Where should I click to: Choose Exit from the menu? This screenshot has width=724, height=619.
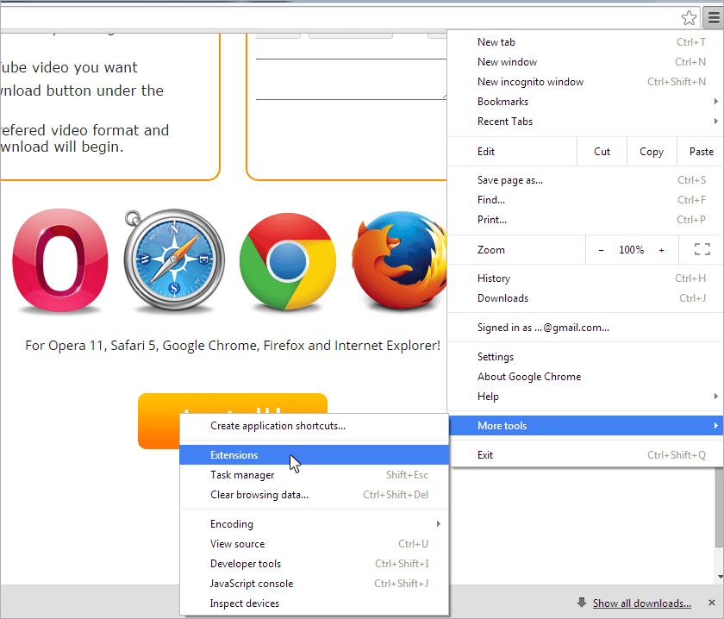tap(585, 455)
